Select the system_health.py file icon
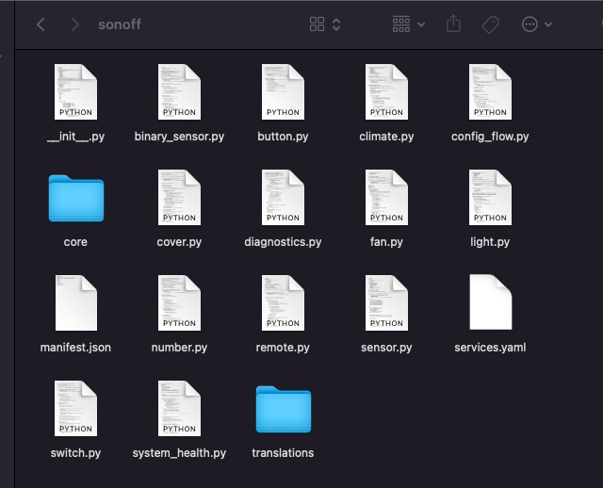 tap(179, 409)
